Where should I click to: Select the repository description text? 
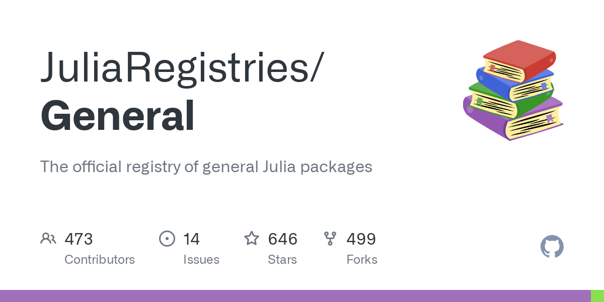pyautogui.click(x=206, y=167)
